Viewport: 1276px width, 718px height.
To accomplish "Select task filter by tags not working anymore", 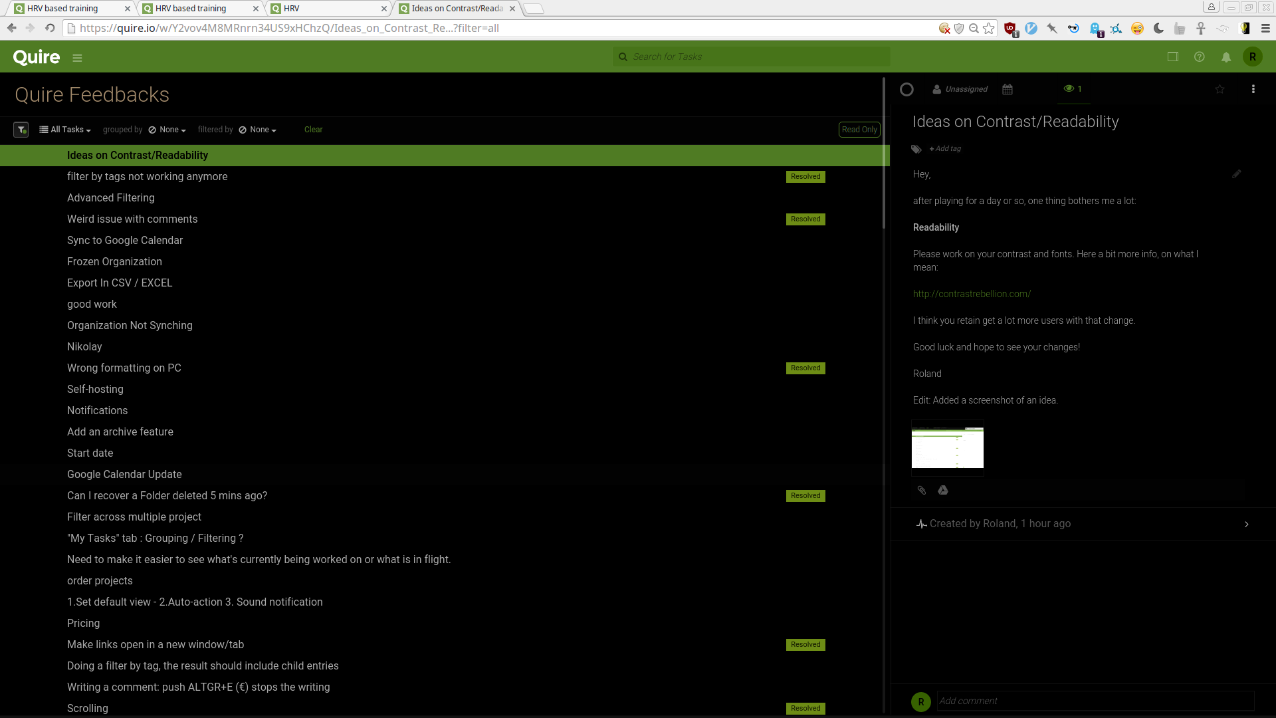I will [x=147, y=177].
